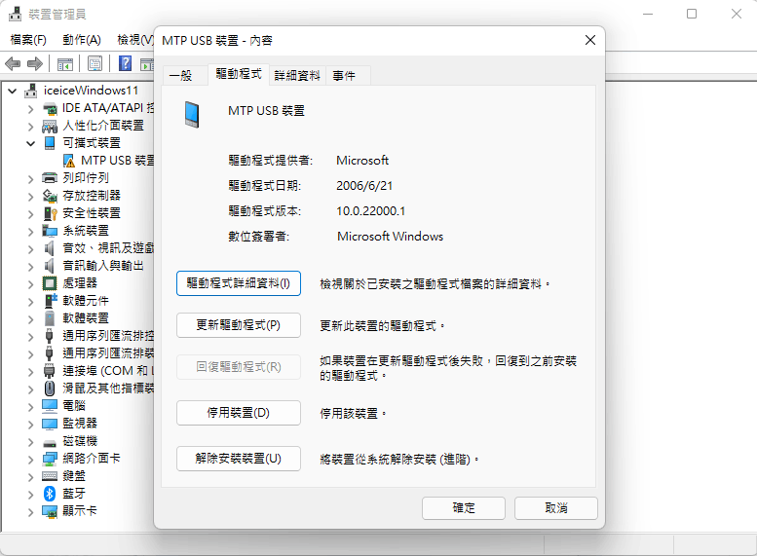The height and width of the screenshot is (556, 757).
Task: Click the Properties toolbar icon
Action: pyautogui.click(x=95, y=63)
